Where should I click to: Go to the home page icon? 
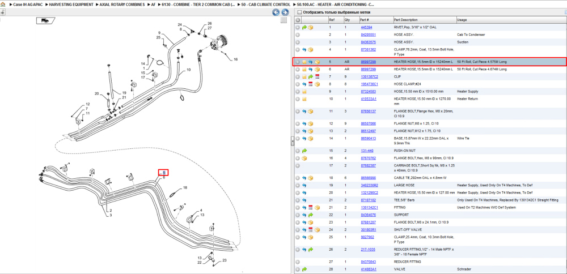tap(3, 5)
